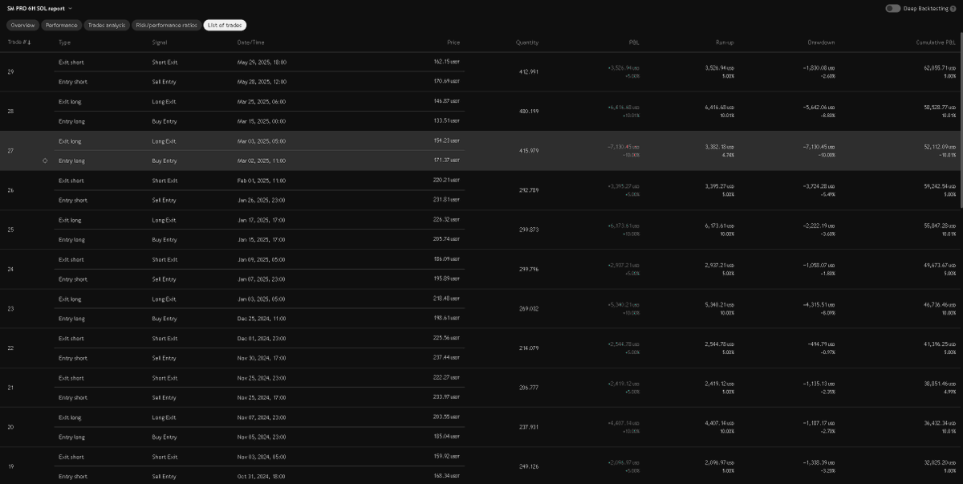
Task: Click the drawdown value −1,830.08 USD
Action: [819, 67]
